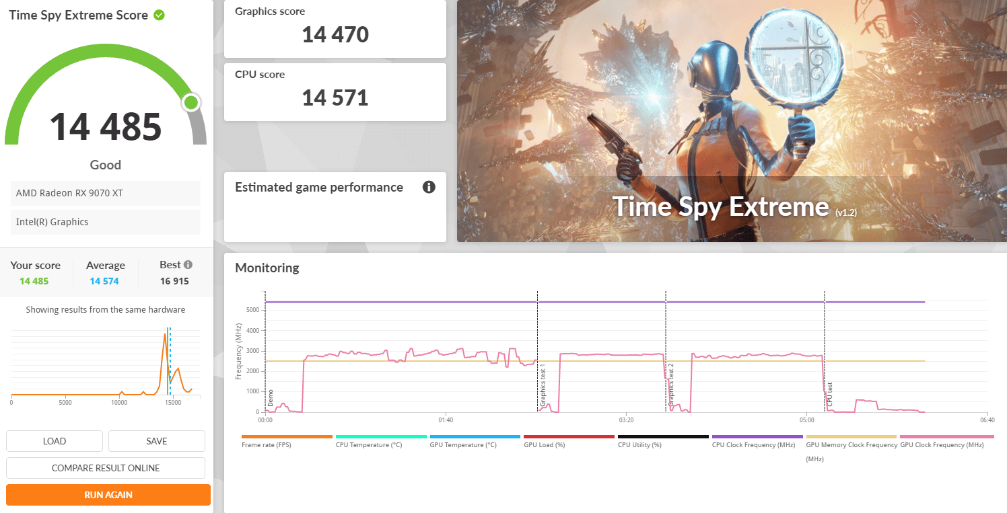Open the Estimated game performance info icon
Screen dimensions: 1007x513
point(429,187)
